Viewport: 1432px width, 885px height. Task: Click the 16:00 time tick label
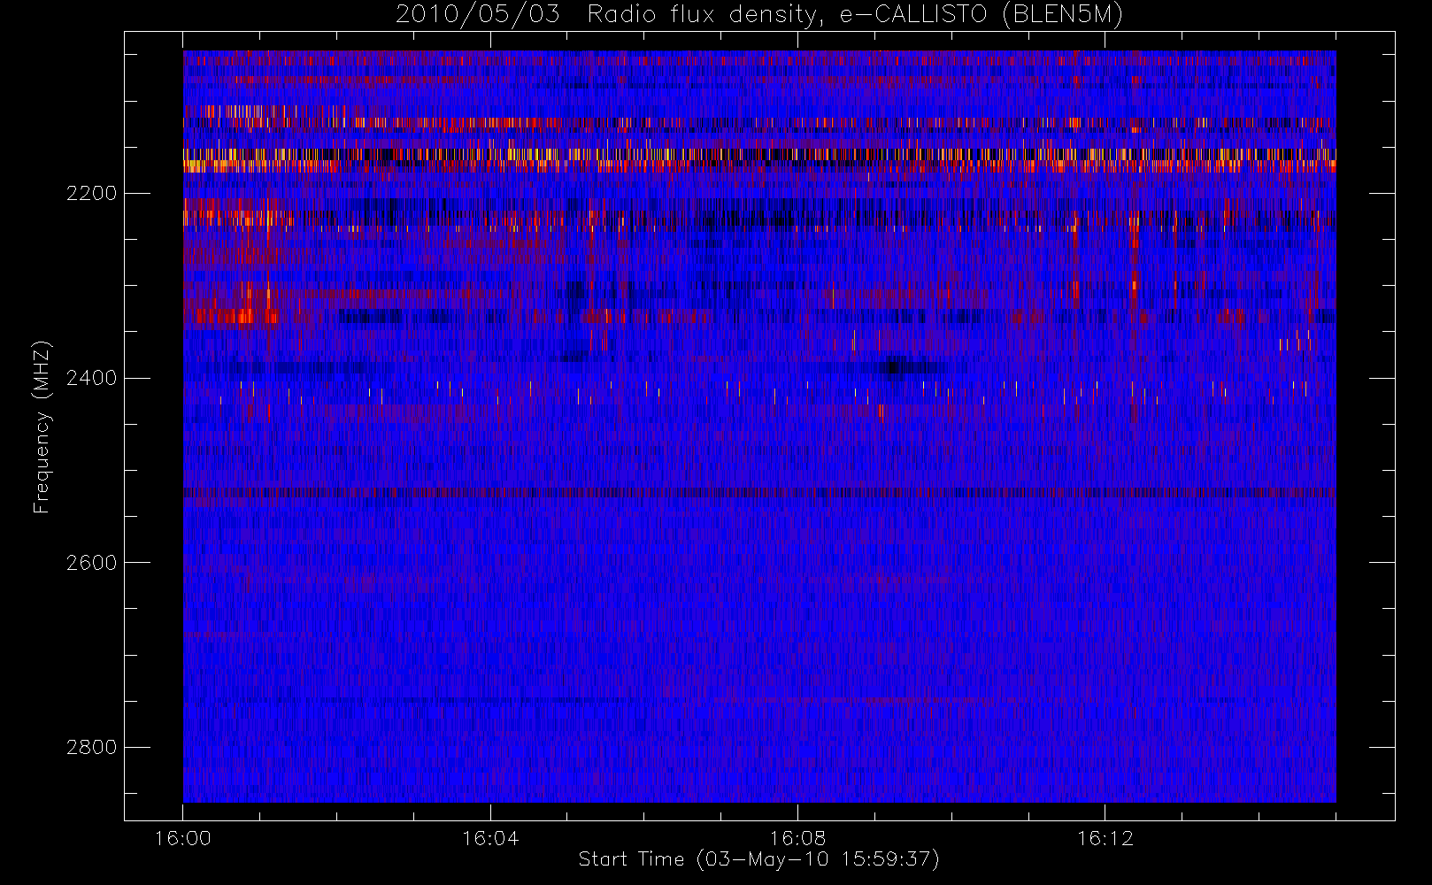click(183, 838)
